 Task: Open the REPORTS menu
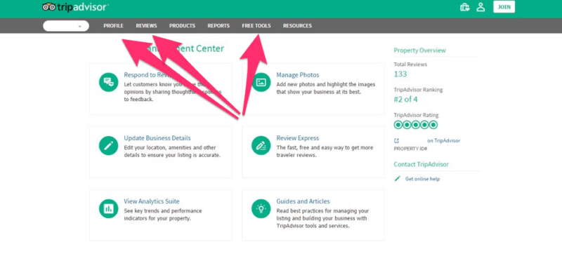coord(218,26)
